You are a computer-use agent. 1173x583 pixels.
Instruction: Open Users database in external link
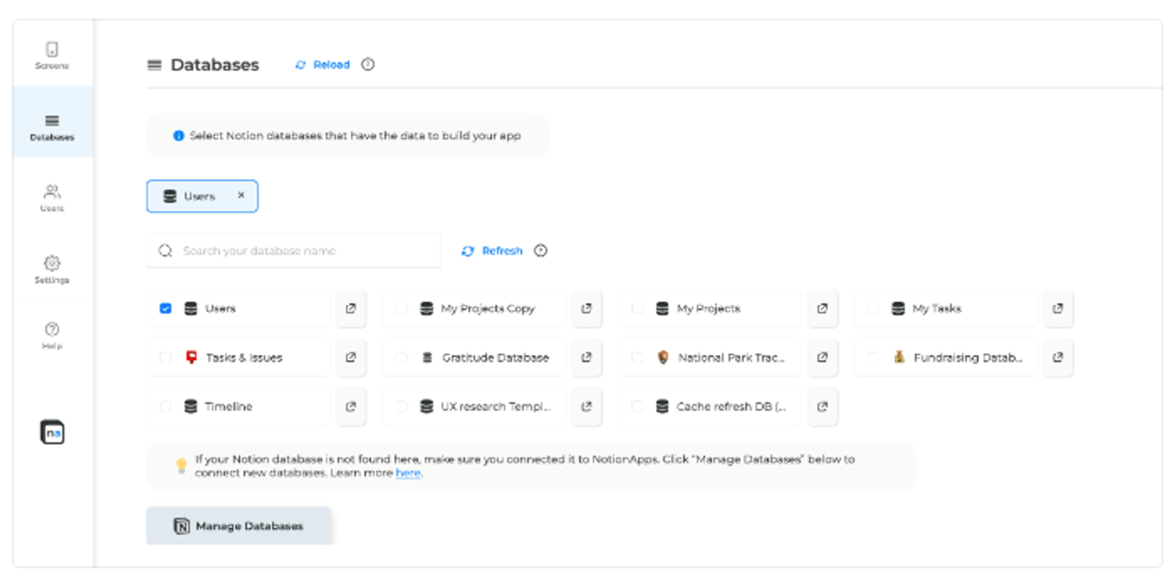[350, 309]
